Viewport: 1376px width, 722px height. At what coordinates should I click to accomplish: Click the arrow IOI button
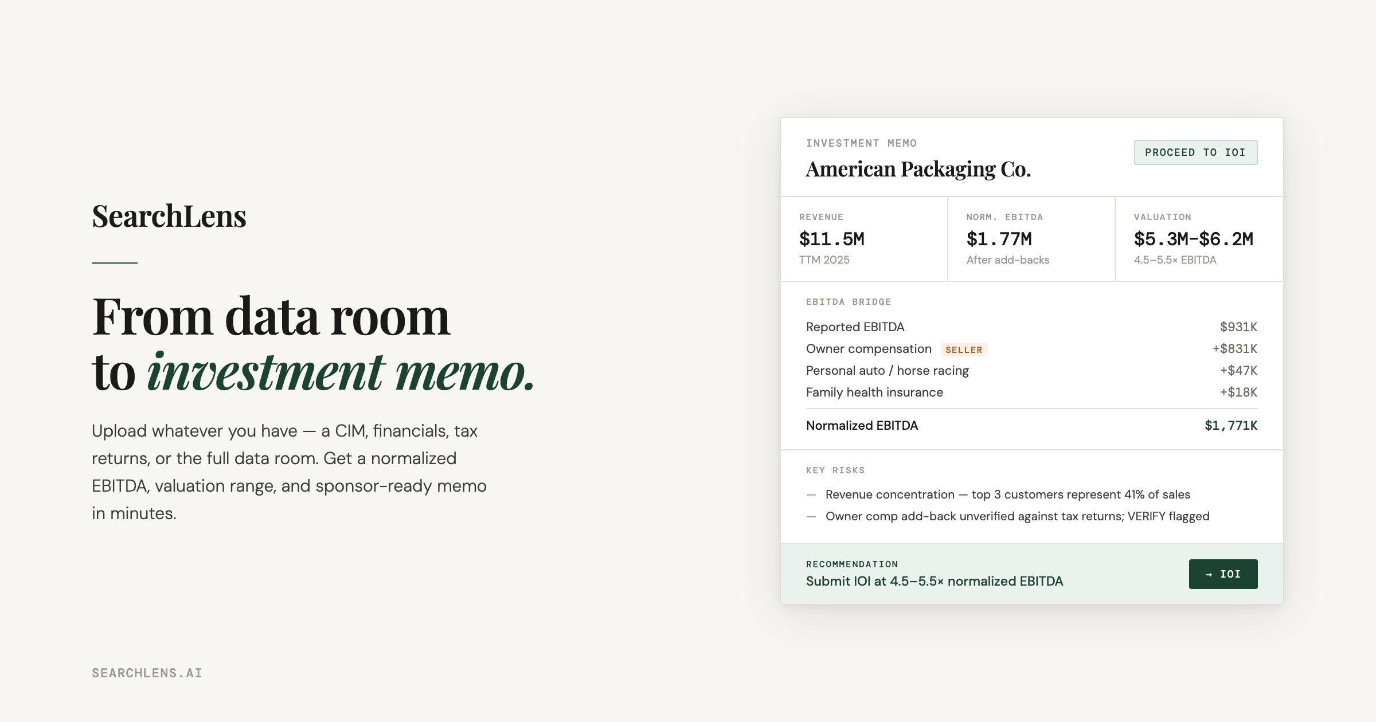coord(1223,574)
